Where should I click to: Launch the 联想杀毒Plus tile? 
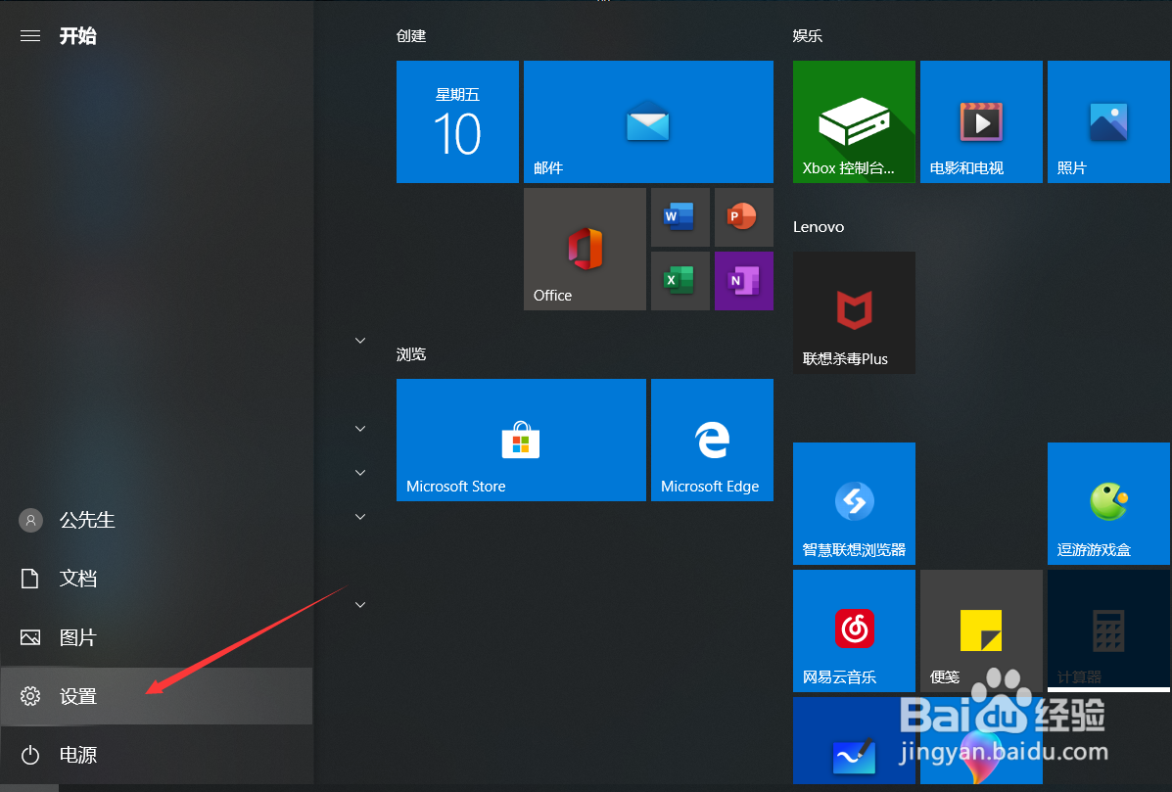pos(855,312)
